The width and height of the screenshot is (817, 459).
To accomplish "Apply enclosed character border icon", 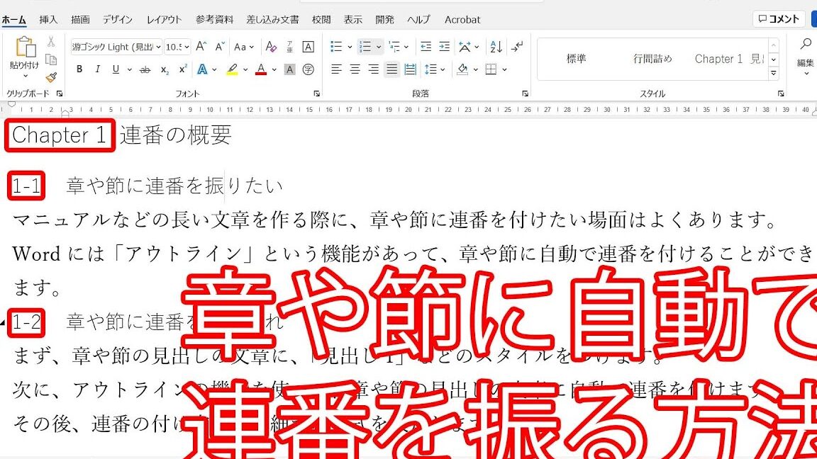I will (308, 47).
